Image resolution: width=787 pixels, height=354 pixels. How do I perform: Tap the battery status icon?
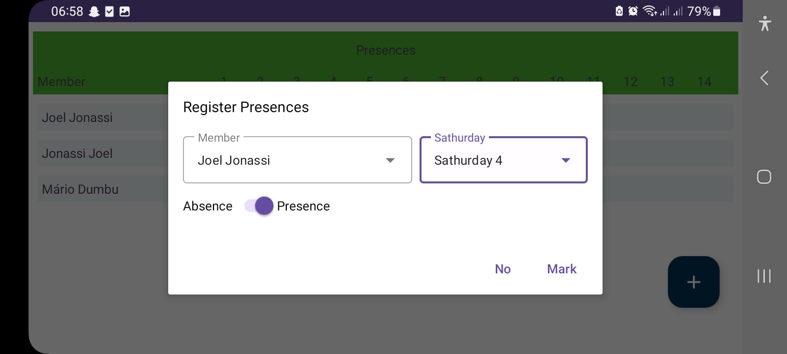[x=717, y=11]
